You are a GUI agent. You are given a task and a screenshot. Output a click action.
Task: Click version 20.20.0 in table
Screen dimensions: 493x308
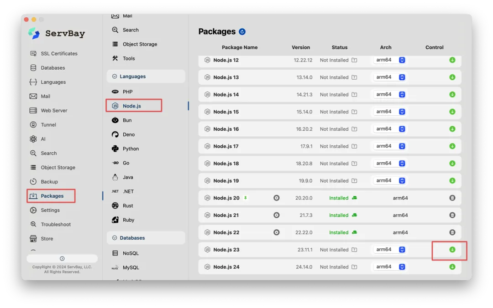click(x=304, y=198)
